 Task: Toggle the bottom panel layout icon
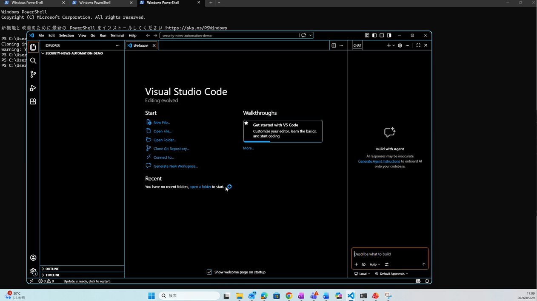click(382, 35)
